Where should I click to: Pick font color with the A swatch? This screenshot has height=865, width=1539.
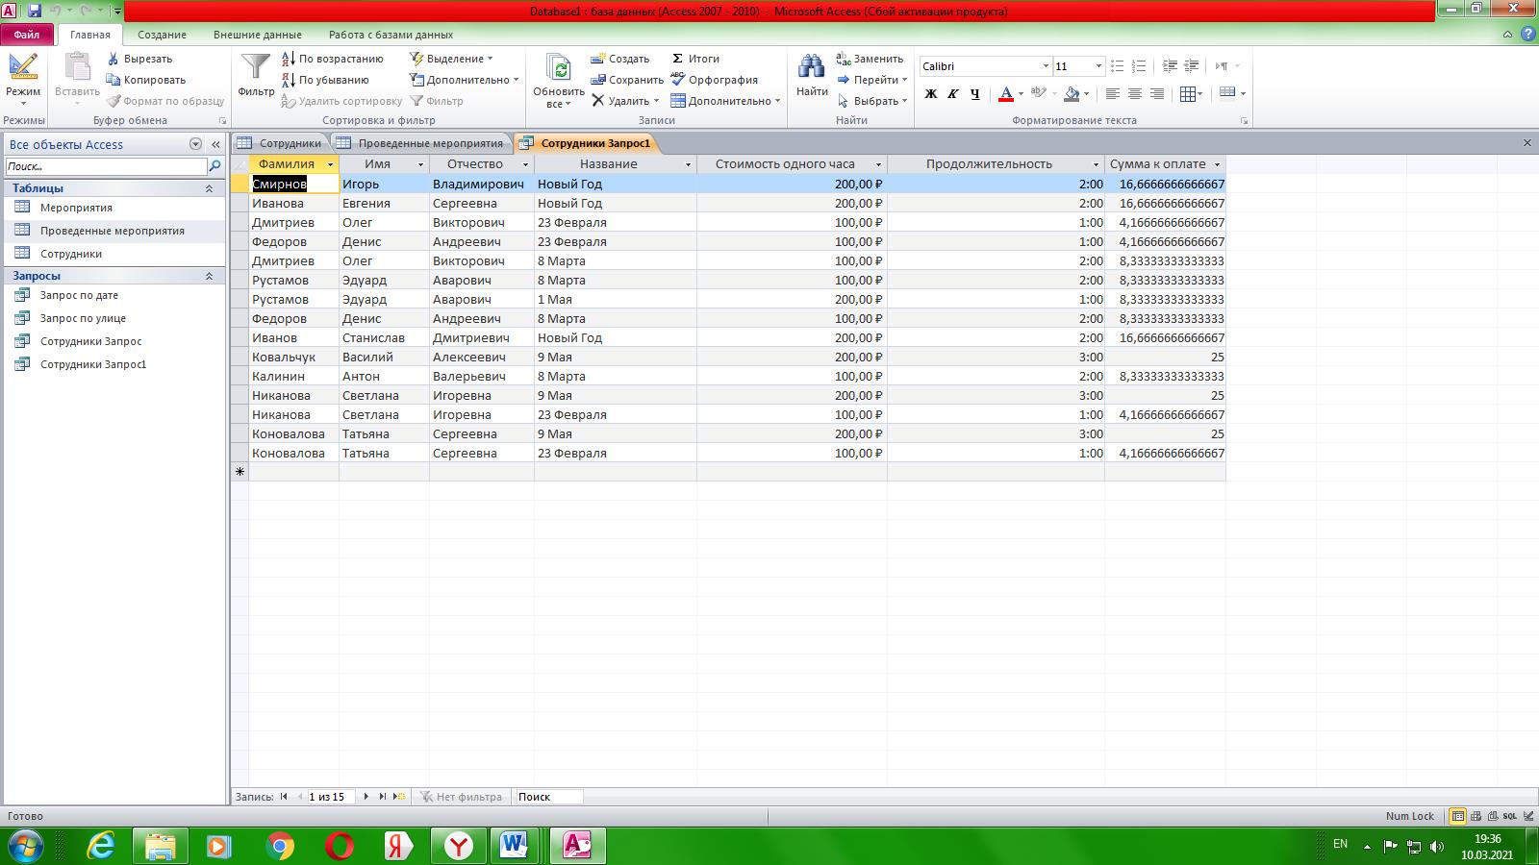click(x=1005, y=93)
